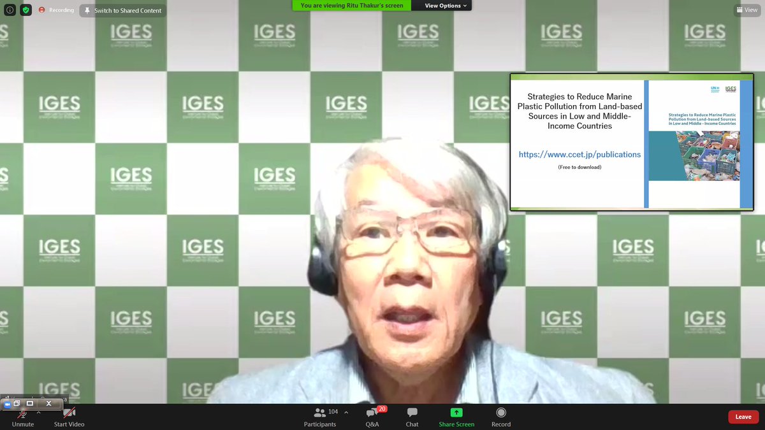Open the Q&A panel
The width and height of the screenshot is (765, 430).
[x=372, y=418]
